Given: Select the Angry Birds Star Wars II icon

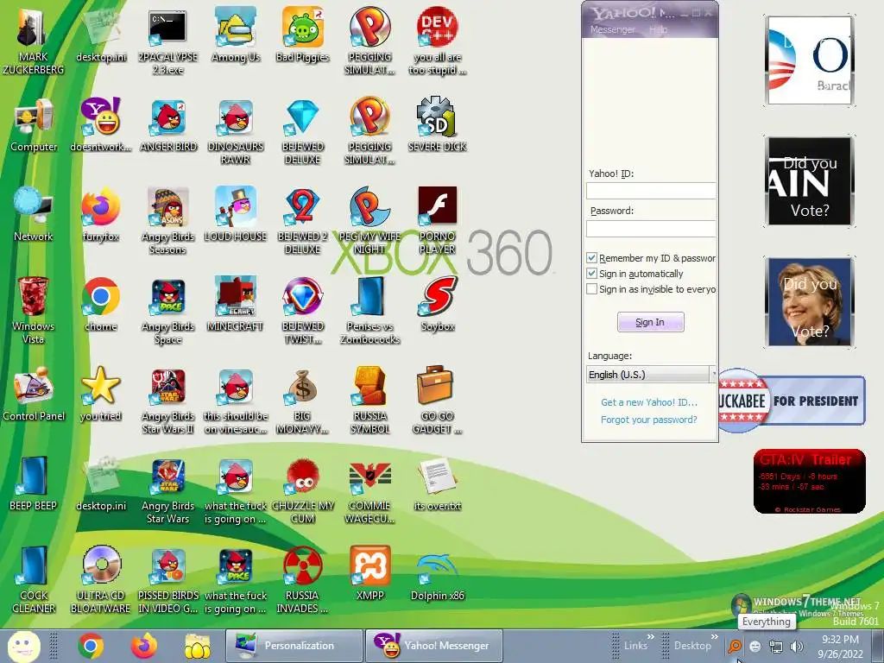Looking at the screenshot, I should tap(168, 401).
